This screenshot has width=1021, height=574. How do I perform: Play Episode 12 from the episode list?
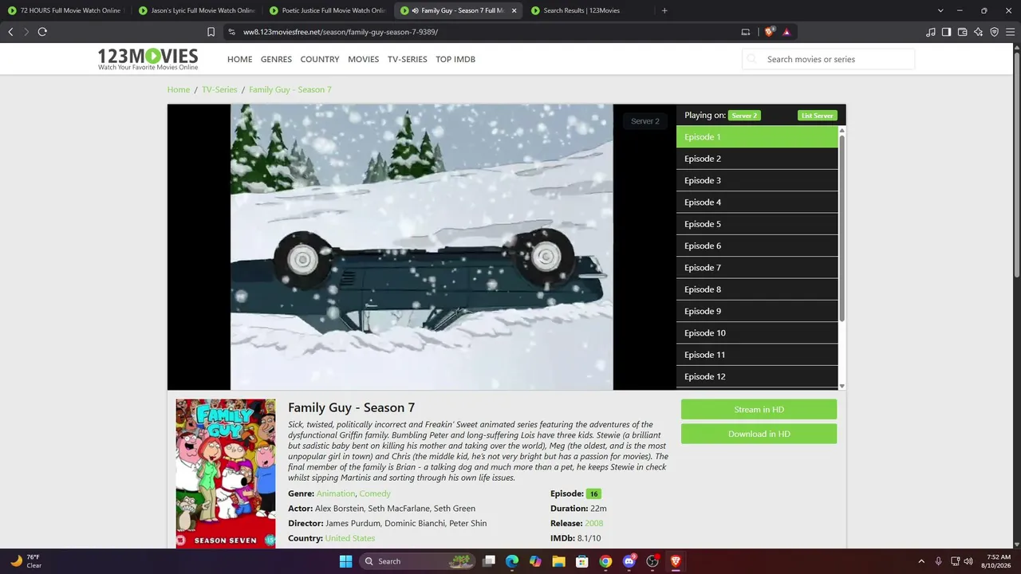pos(757,376)
